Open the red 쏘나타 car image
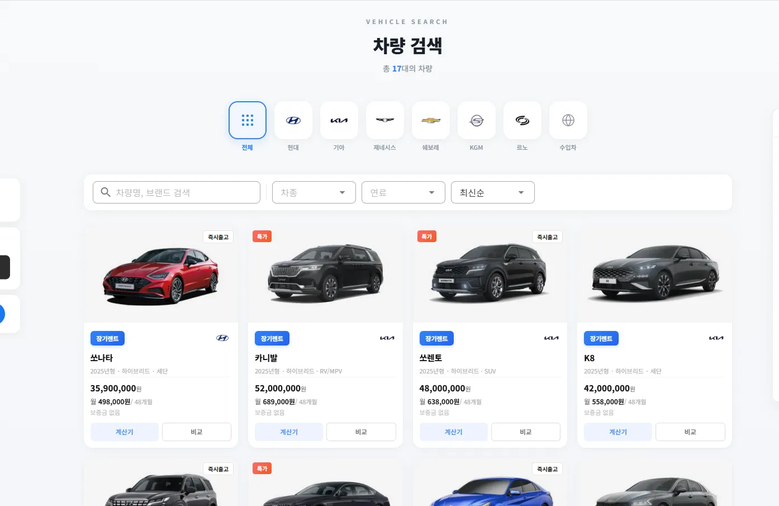779x506 pixels. click(161, 276)
